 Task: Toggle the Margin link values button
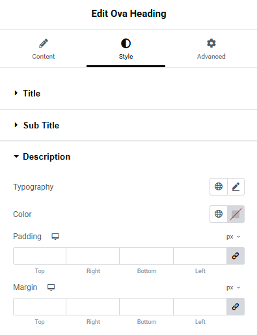[x=236, y=306]
